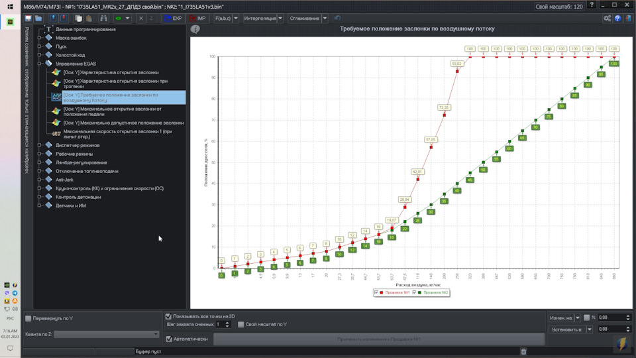Enable the Перевернуть по Y checkbox

28,319
